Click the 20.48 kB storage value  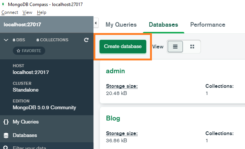(116, 93)
